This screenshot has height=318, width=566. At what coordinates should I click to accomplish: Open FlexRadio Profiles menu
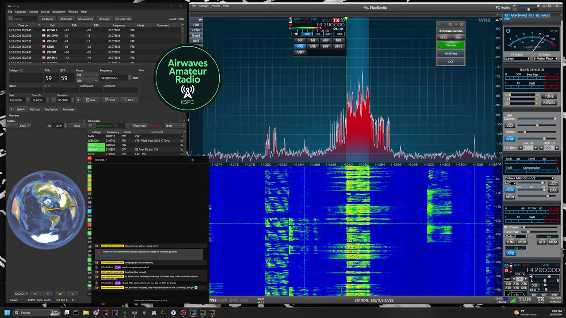(x=216, y=6)
